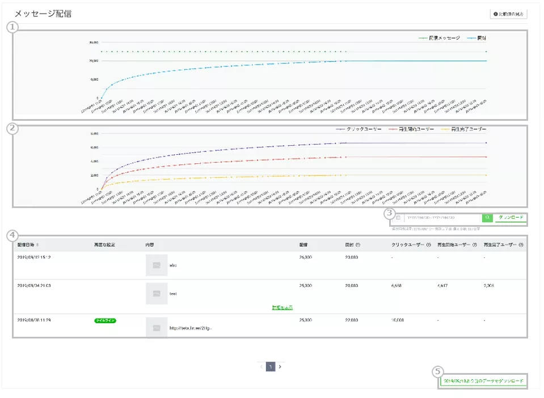Click the green search magnifier icon
Viewport: 544px width, 398px height.
(x=487, y=218)
